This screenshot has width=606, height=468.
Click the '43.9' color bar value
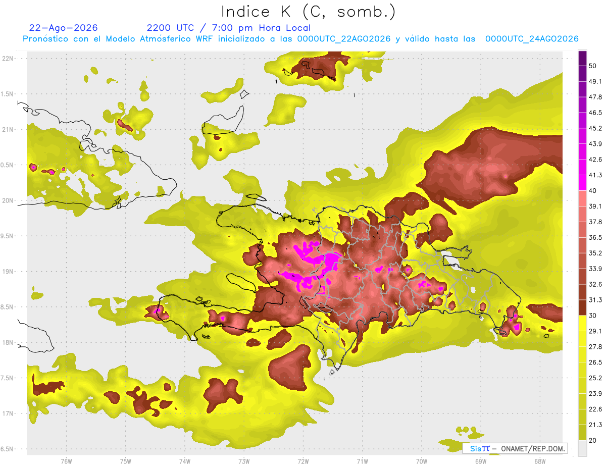coord(595,144)
